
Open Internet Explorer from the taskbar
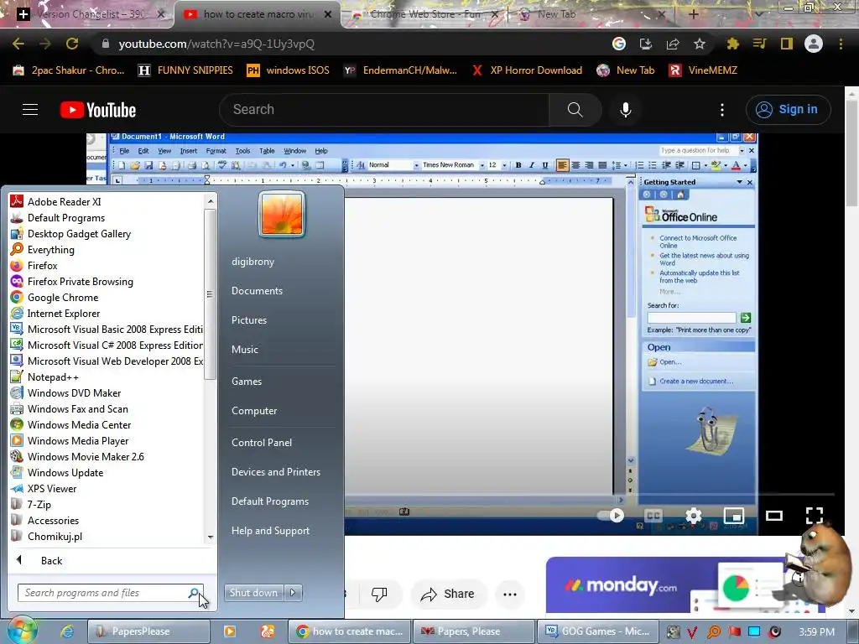coord(67,631)
